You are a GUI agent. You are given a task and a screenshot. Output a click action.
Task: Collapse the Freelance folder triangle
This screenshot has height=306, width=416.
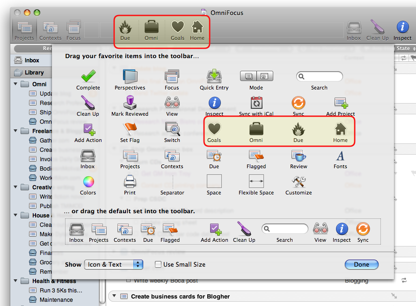(15, 131)
